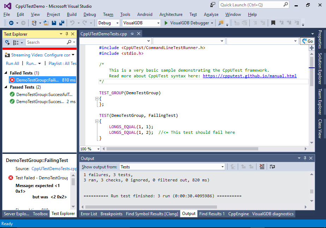326x228 pixels.
Task: Click the editor split handle above scrollbar
Action: tap(312, 48)
